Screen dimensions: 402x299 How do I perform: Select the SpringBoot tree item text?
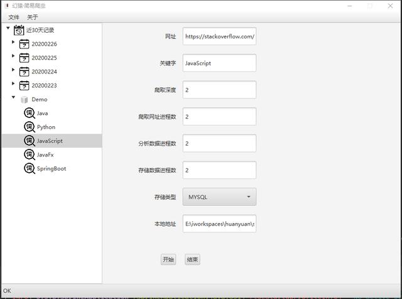pyautogui.click(x=52, y=169)
